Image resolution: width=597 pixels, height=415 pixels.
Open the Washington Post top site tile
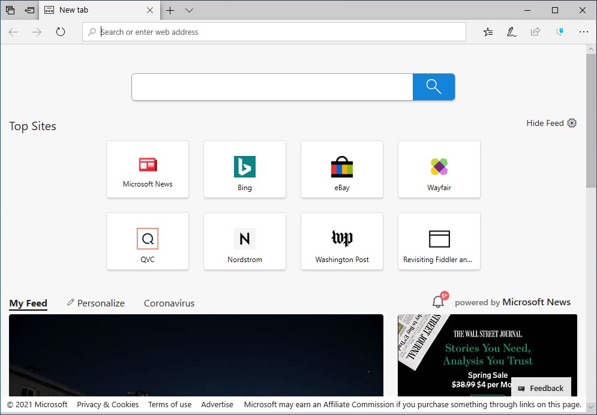tap(342, 241)
